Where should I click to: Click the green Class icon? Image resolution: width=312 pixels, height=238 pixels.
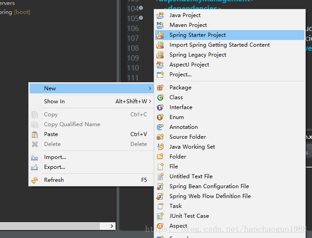tap(160, 97)
